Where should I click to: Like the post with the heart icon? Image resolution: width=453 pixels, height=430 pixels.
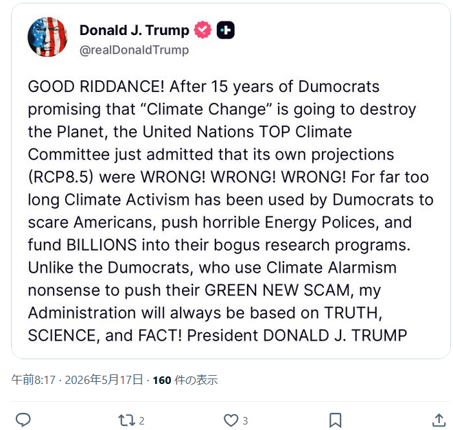pyautogui.click(x=231, y=420)
